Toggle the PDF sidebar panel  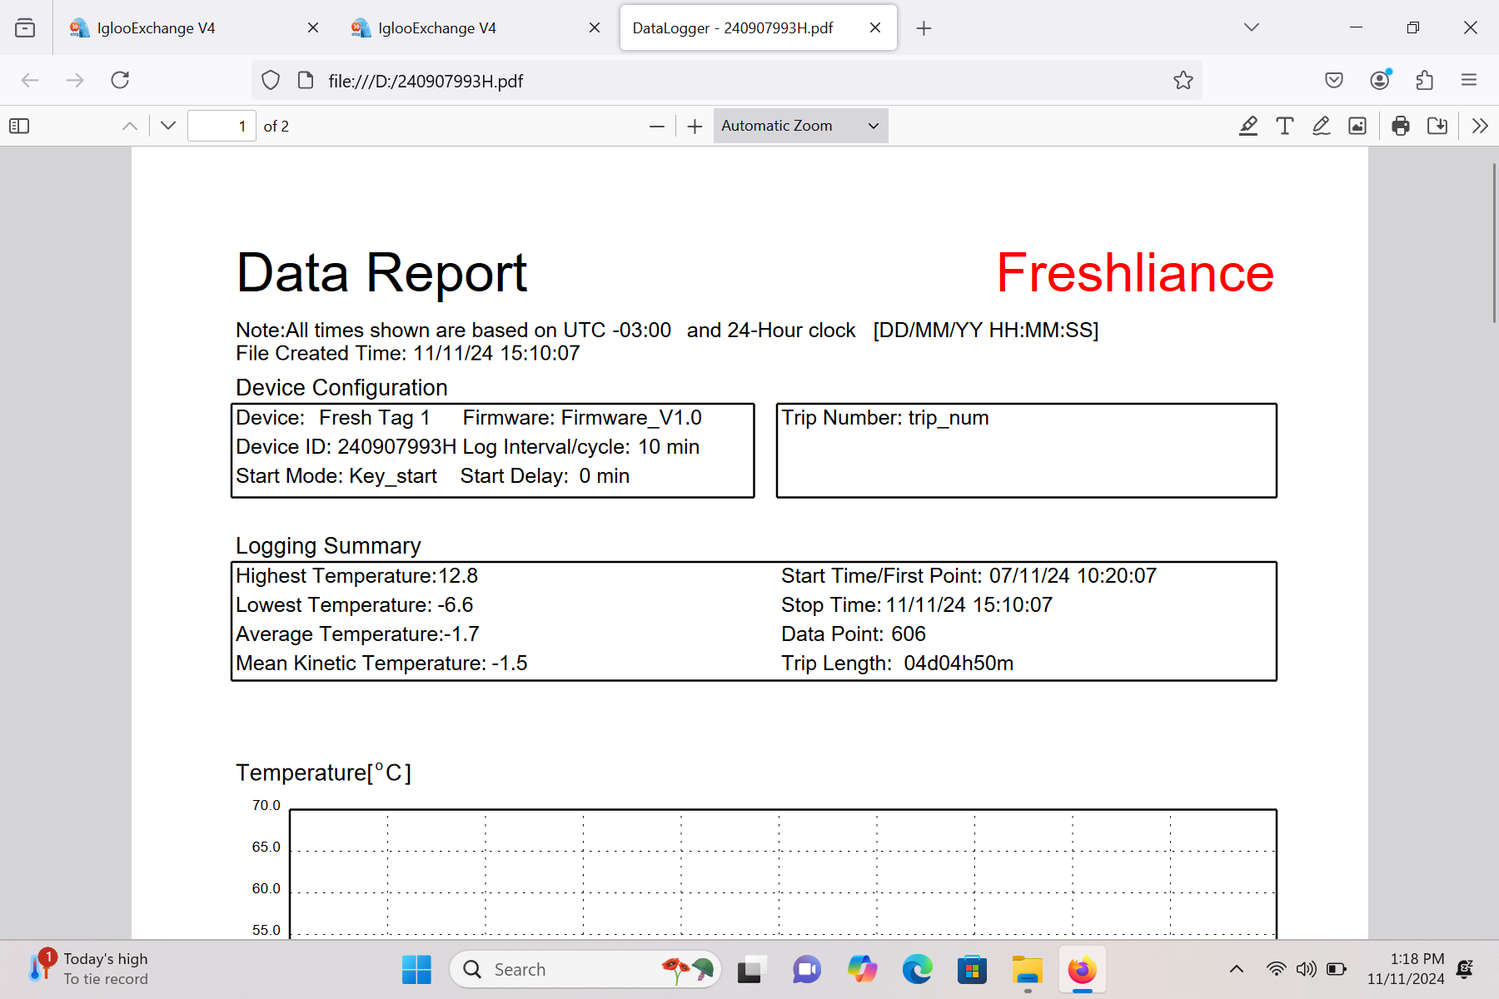pos(19,126)
